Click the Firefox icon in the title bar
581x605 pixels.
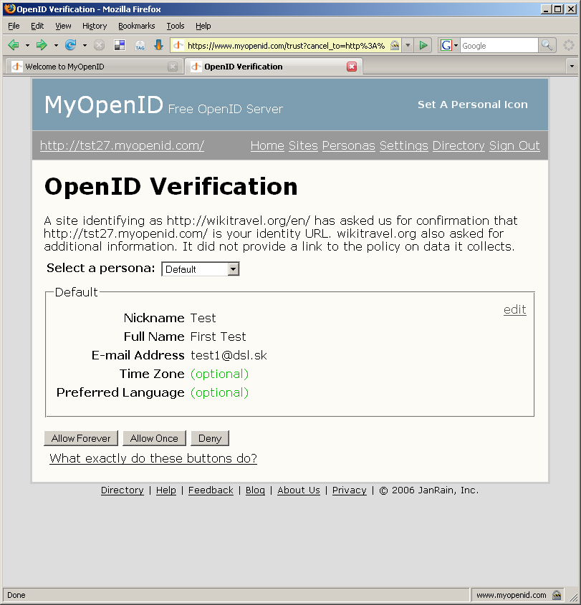pos(9,9)
